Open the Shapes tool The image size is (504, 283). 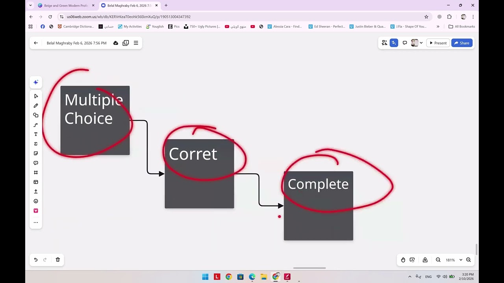36,115
